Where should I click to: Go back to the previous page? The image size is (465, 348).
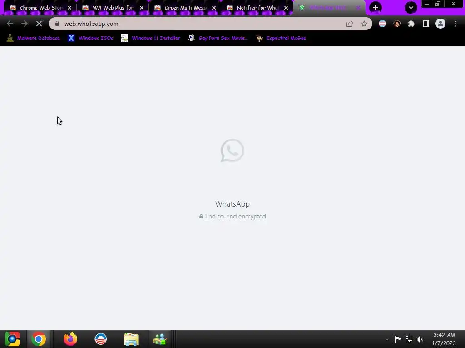coord(10,24)
